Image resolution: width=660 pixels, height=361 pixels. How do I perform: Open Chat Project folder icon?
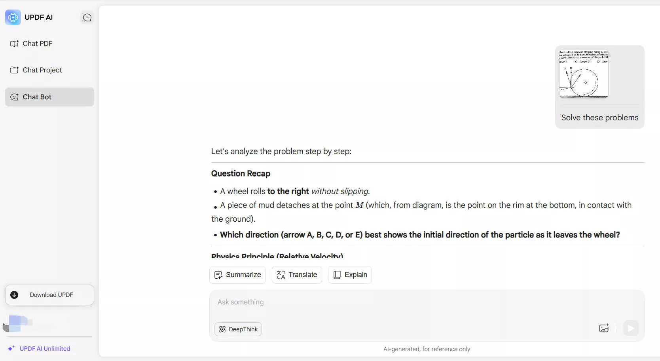tap(14, 70)
